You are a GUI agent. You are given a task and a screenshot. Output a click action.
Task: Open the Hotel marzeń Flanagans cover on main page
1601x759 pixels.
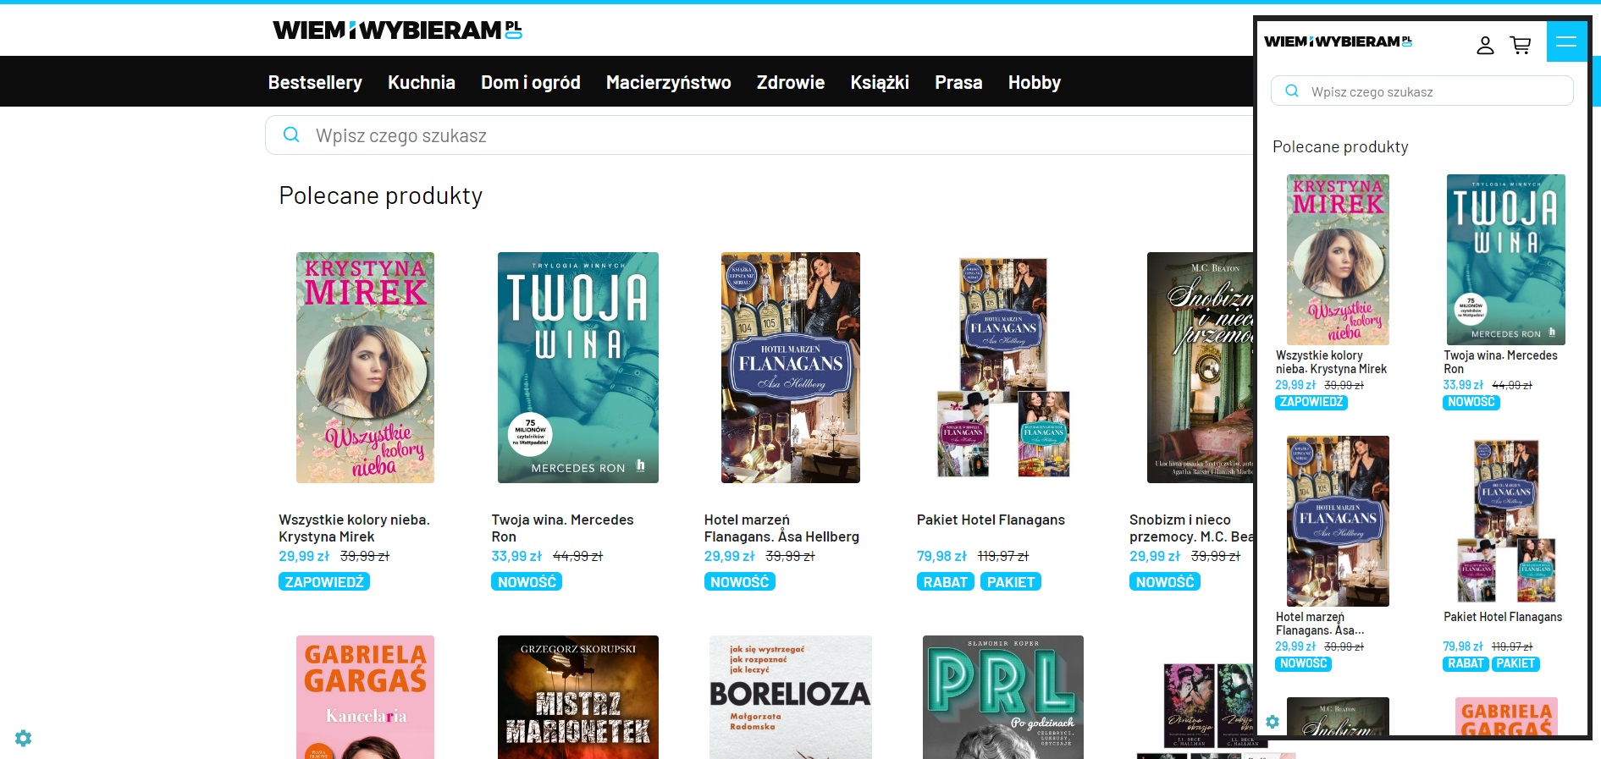click(791, 367)
